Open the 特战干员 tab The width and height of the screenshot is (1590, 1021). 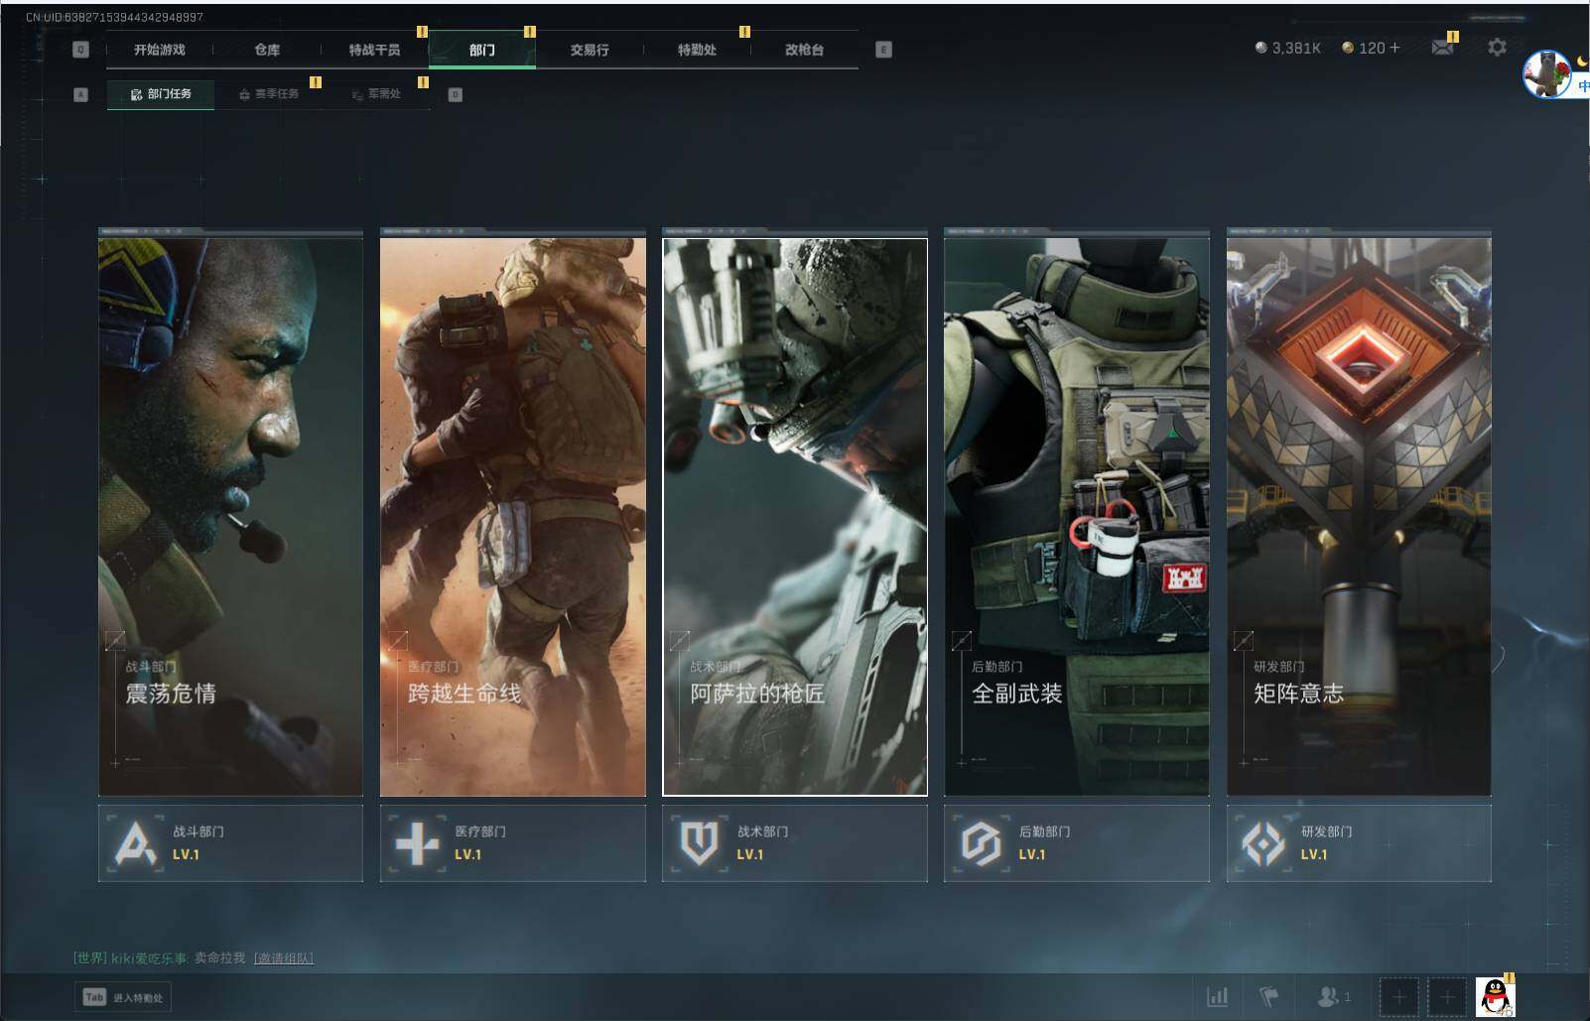[374, 50]
